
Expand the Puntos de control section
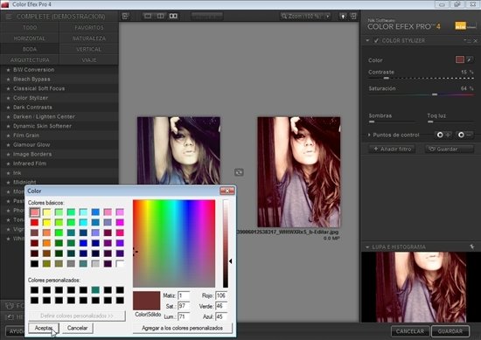pyautogui.click(x=369, y=135)
